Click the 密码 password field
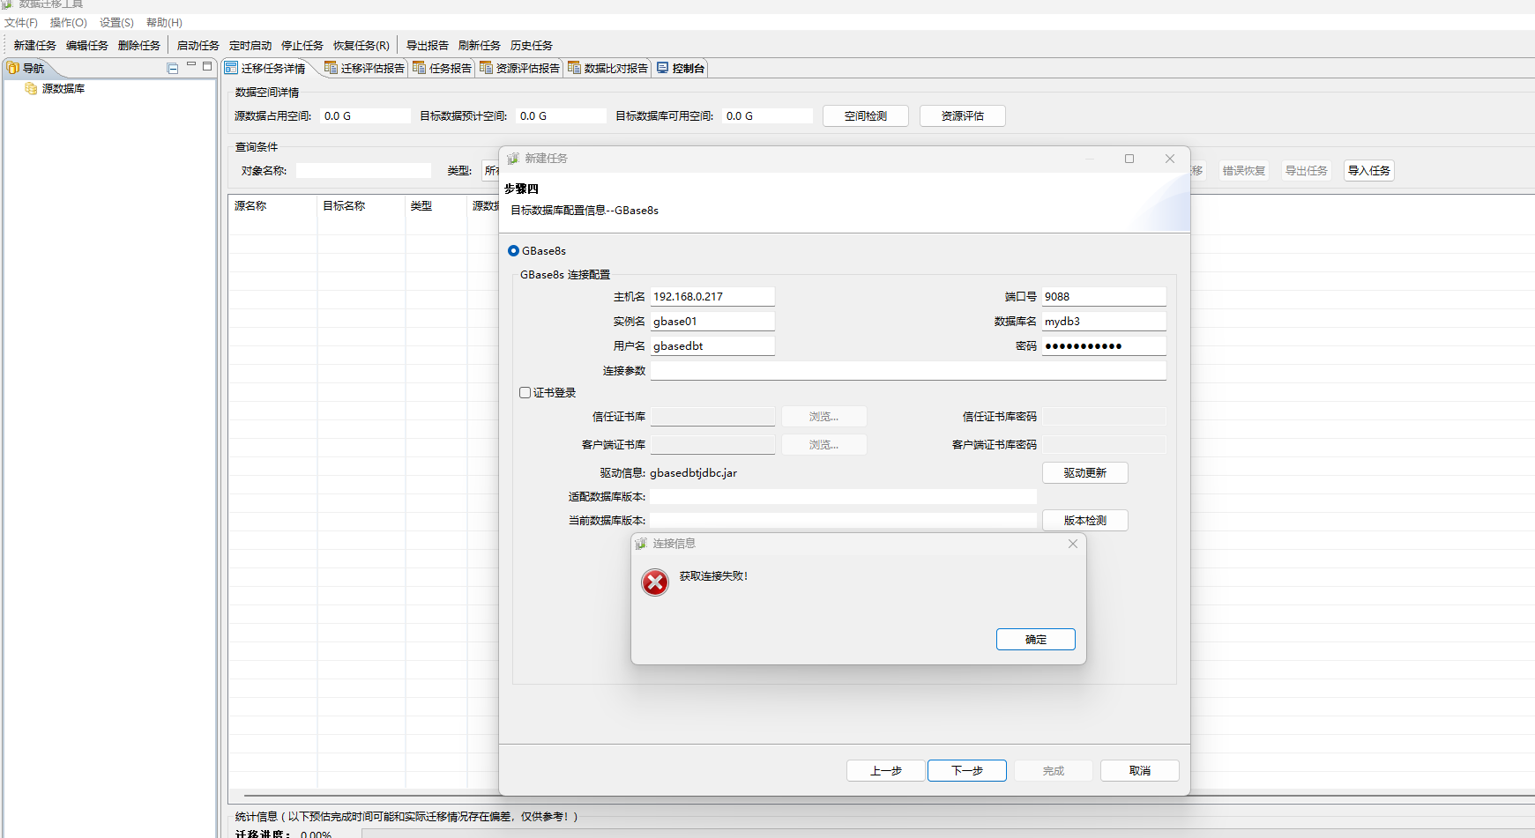 (x=1104, y=346)
